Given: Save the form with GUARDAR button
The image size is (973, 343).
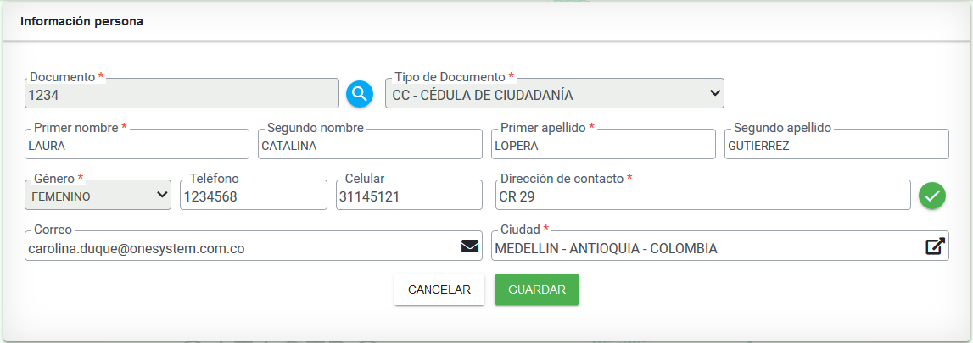Looking at the screenshot, I should (537, 290).
